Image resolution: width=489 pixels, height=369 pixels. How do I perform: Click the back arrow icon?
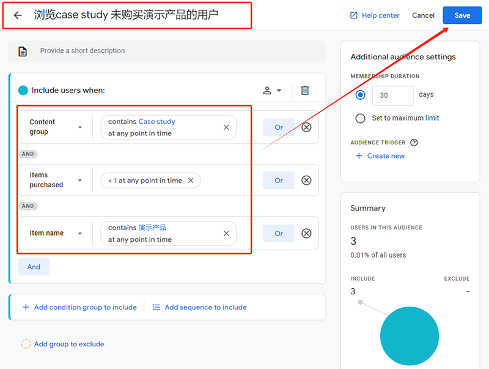click(18, 15)
